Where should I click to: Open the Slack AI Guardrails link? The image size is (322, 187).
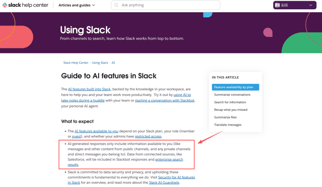[164, 182]
